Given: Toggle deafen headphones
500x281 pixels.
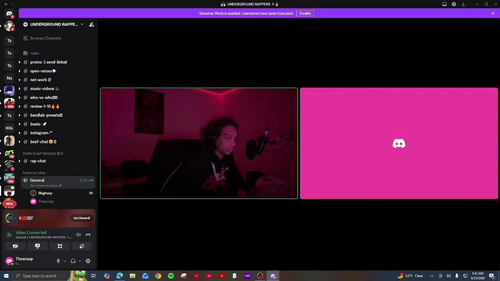Looking at the screenshot, I should tap(73, 261).
